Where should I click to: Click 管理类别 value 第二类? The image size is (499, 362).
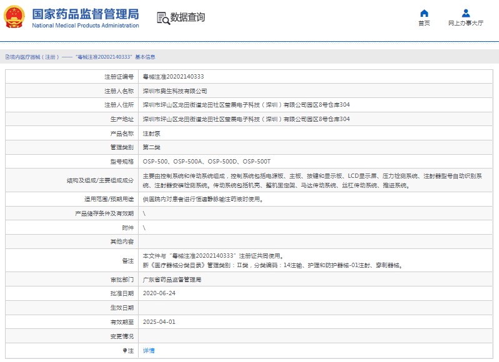pos(152,147)
